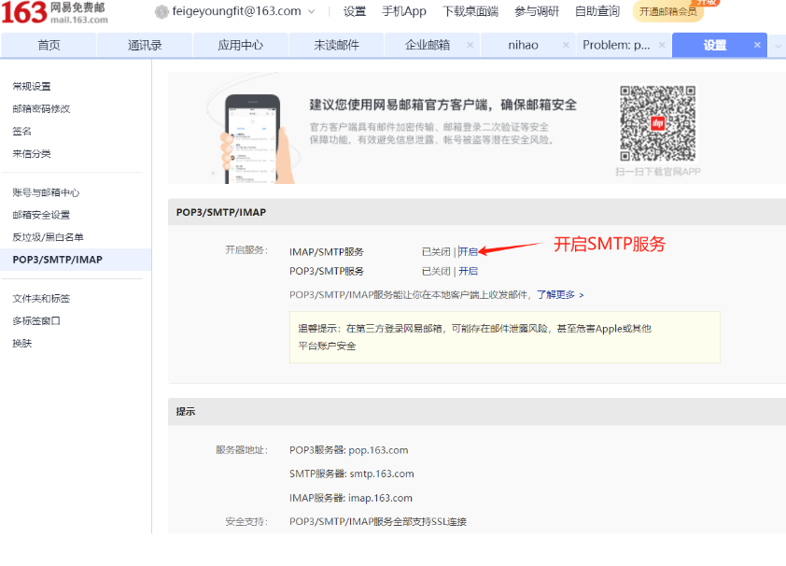Close the Problem tab with its X icon

point(662,45)
